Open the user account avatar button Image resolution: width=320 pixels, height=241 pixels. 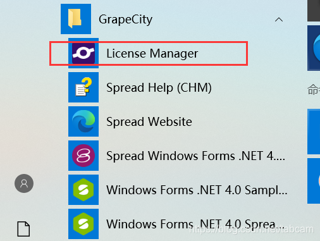pyautogui.click(x=24, y=183)
